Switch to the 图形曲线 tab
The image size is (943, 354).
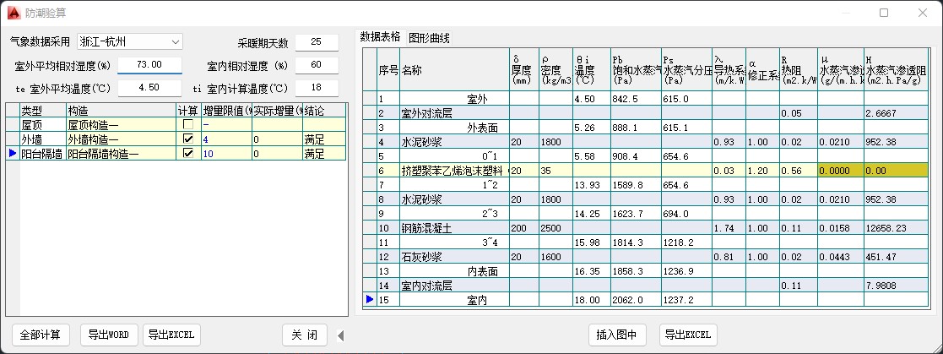tap(429, 37)
